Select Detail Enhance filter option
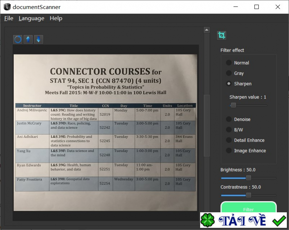 [229, 140]
